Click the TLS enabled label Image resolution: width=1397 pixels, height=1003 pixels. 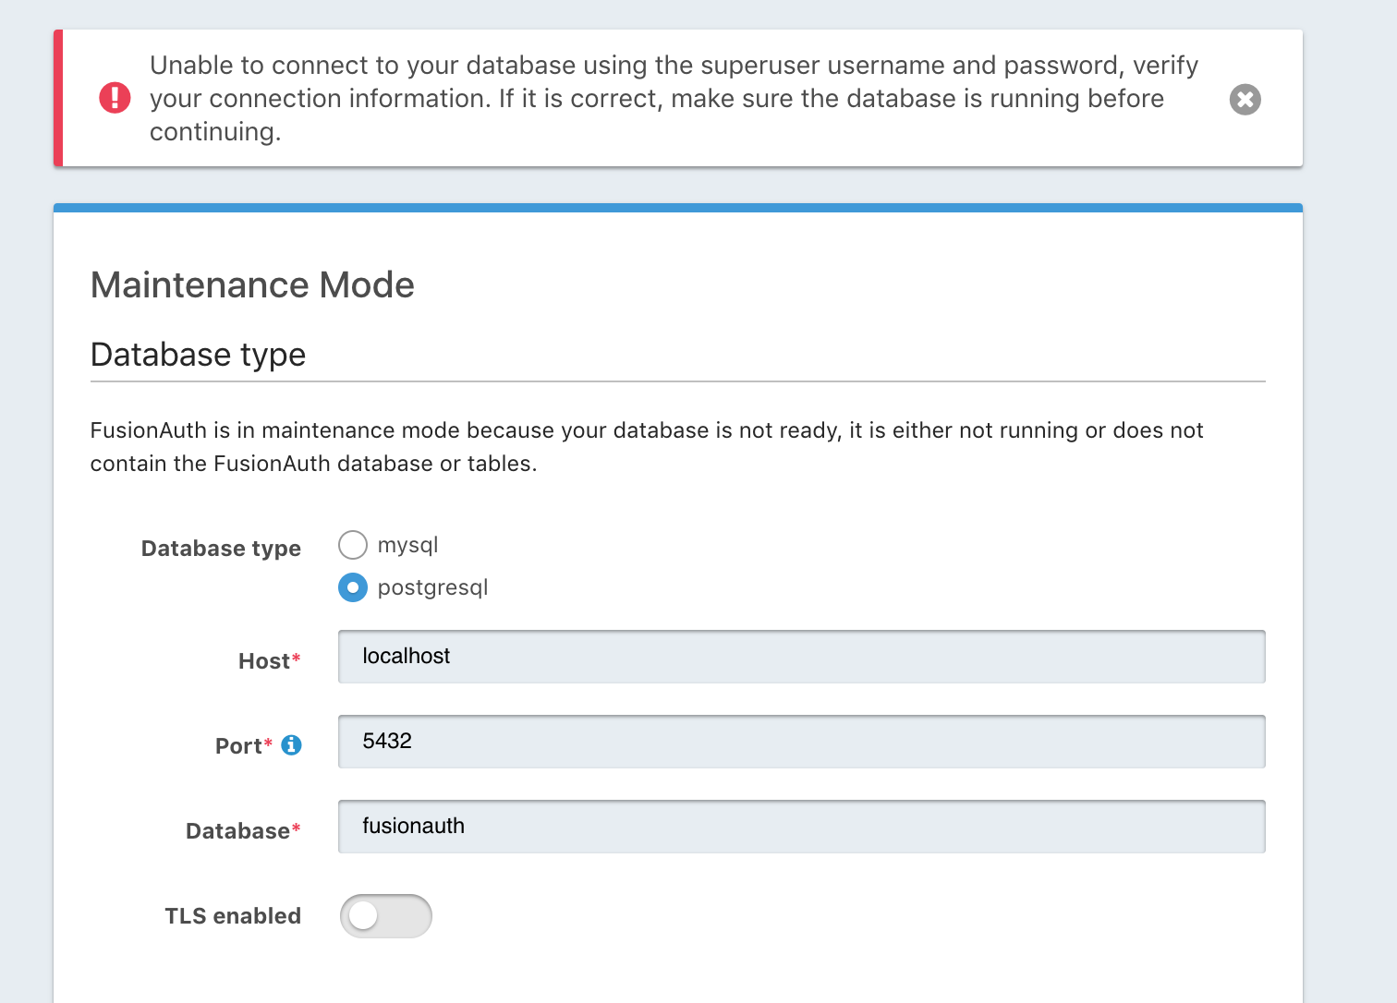[233, 915]
